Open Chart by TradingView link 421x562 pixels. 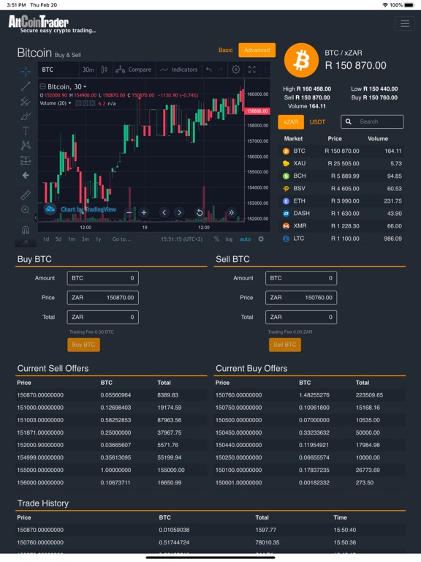click(x=88, y=209)
